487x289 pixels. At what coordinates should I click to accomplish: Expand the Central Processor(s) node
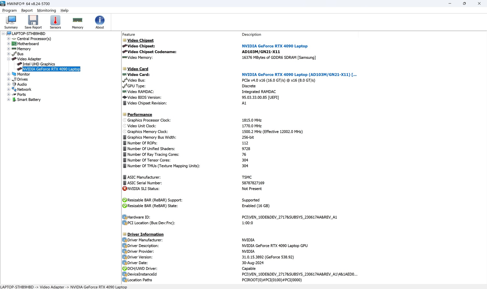tap(9, 39)
